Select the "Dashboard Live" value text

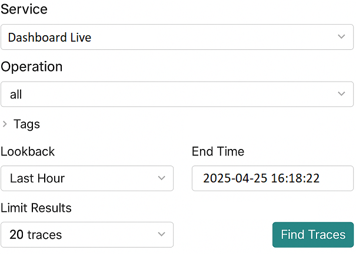coord(50,38)
